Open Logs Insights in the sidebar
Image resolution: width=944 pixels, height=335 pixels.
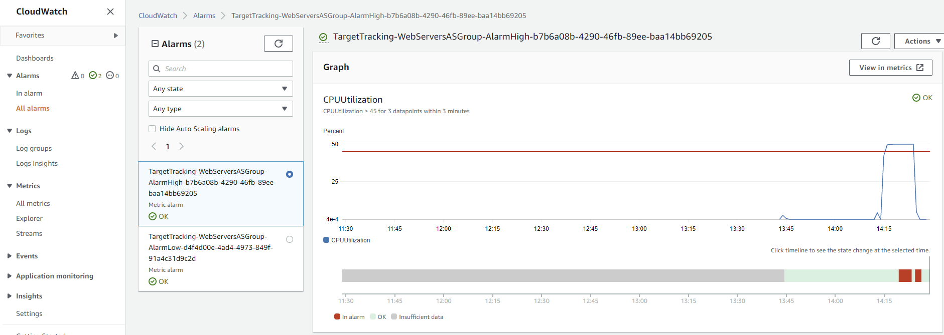pyautogui.click(x=37, y=163)
